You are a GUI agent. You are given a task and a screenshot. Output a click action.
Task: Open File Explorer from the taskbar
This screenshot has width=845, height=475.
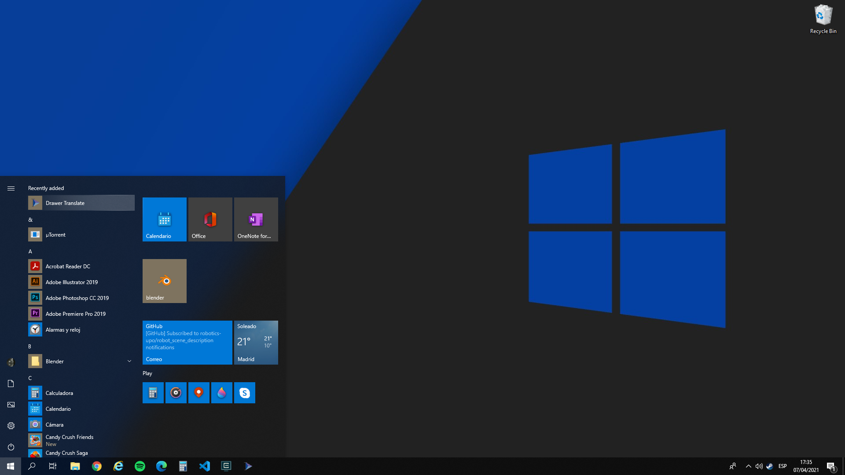pos(75,466)
